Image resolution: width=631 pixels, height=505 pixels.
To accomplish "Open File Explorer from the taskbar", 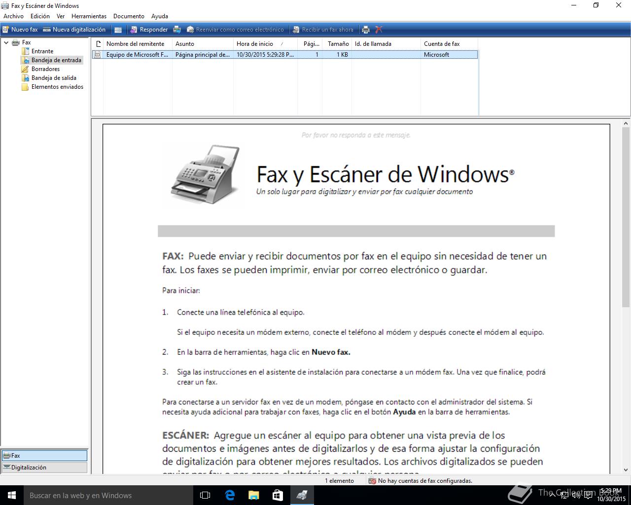I will [x=253, y=495].
